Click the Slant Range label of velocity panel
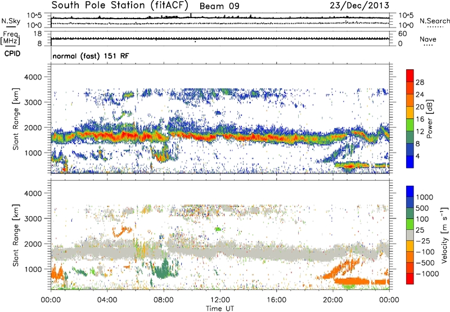Screen dimensions: 450x312 16,235
